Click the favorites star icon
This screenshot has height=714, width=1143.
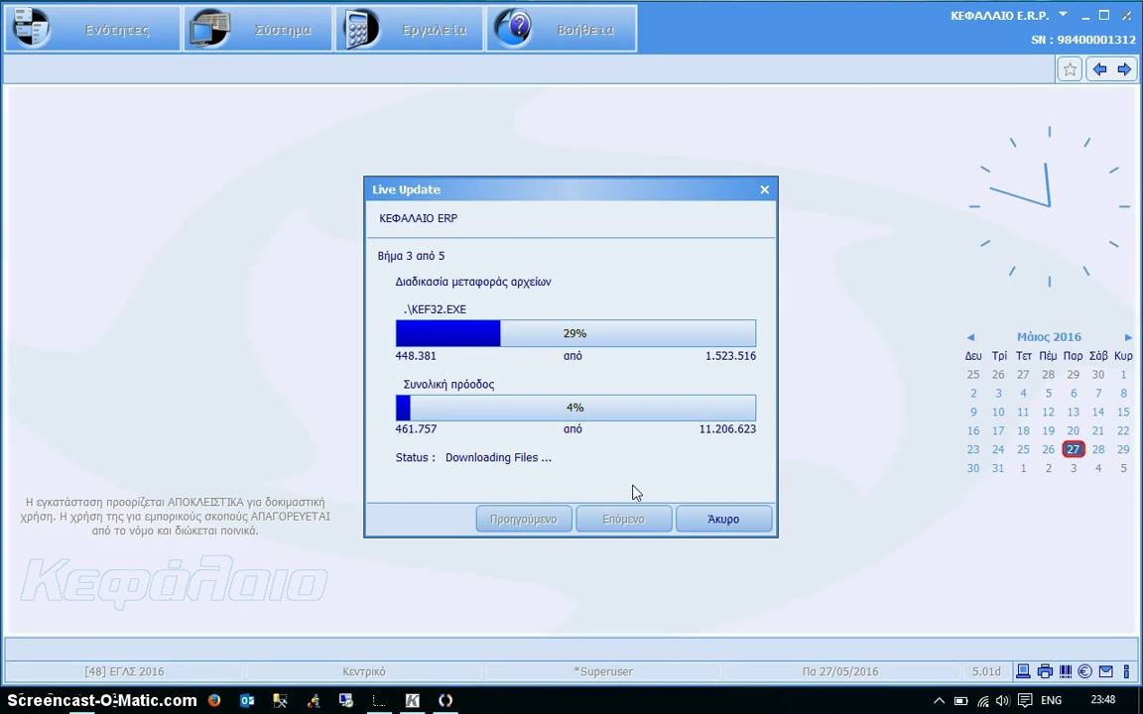1070,70
